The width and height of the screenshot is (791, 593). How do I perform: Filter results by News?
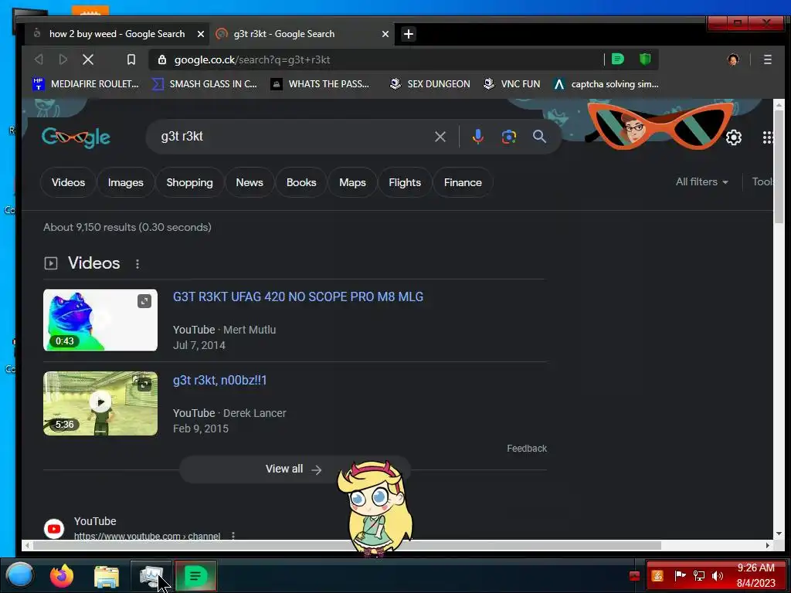[250, 182]
